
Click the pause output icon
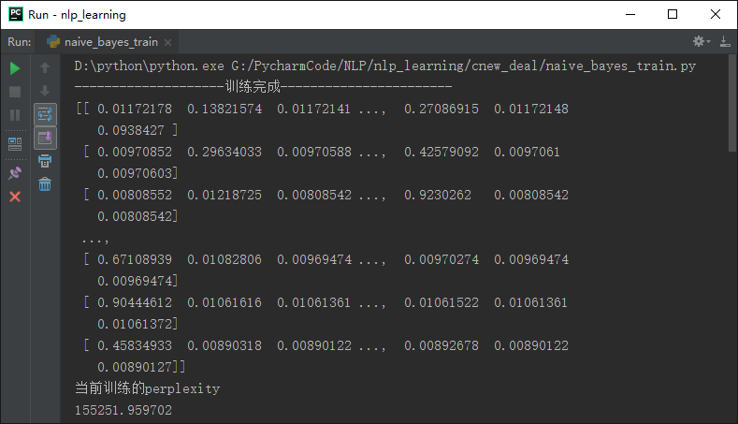tap(15, 115)
